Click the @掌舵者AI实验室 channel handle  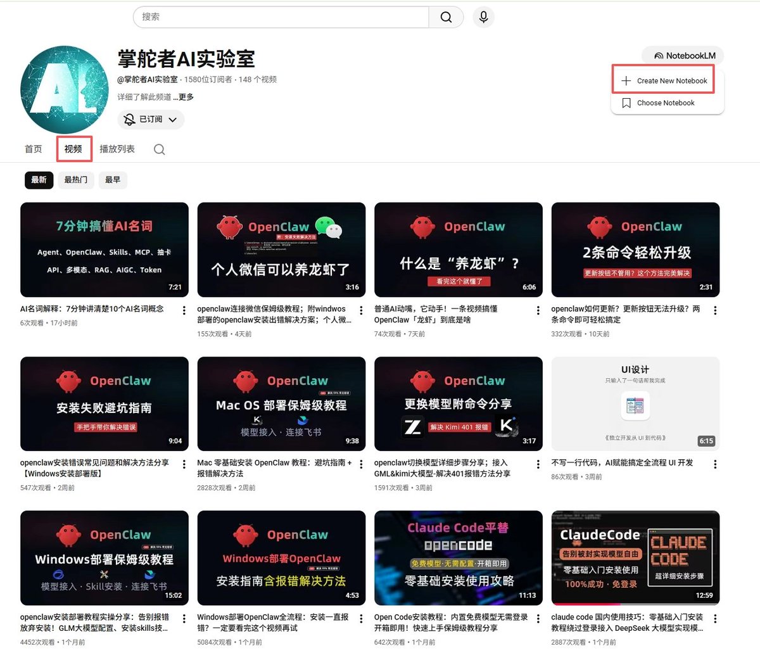click(148, 80)
